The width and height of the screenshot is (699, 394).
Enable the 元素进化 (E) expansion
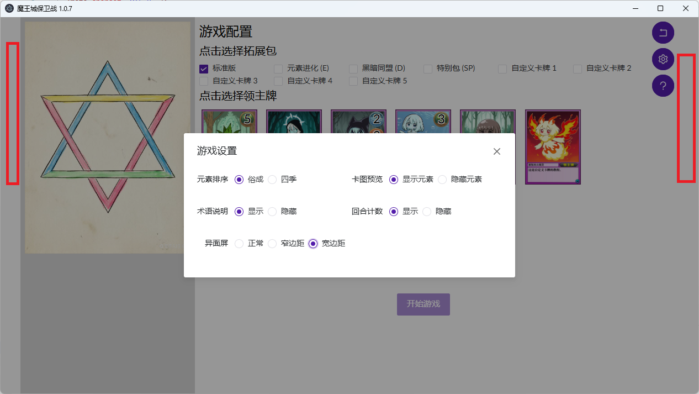pyautogui.click(x=278, y=69)
